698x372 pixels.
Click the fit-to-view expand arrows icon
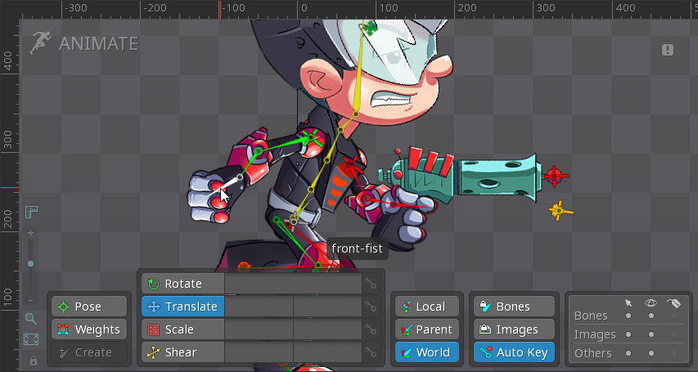pos(31,339)
